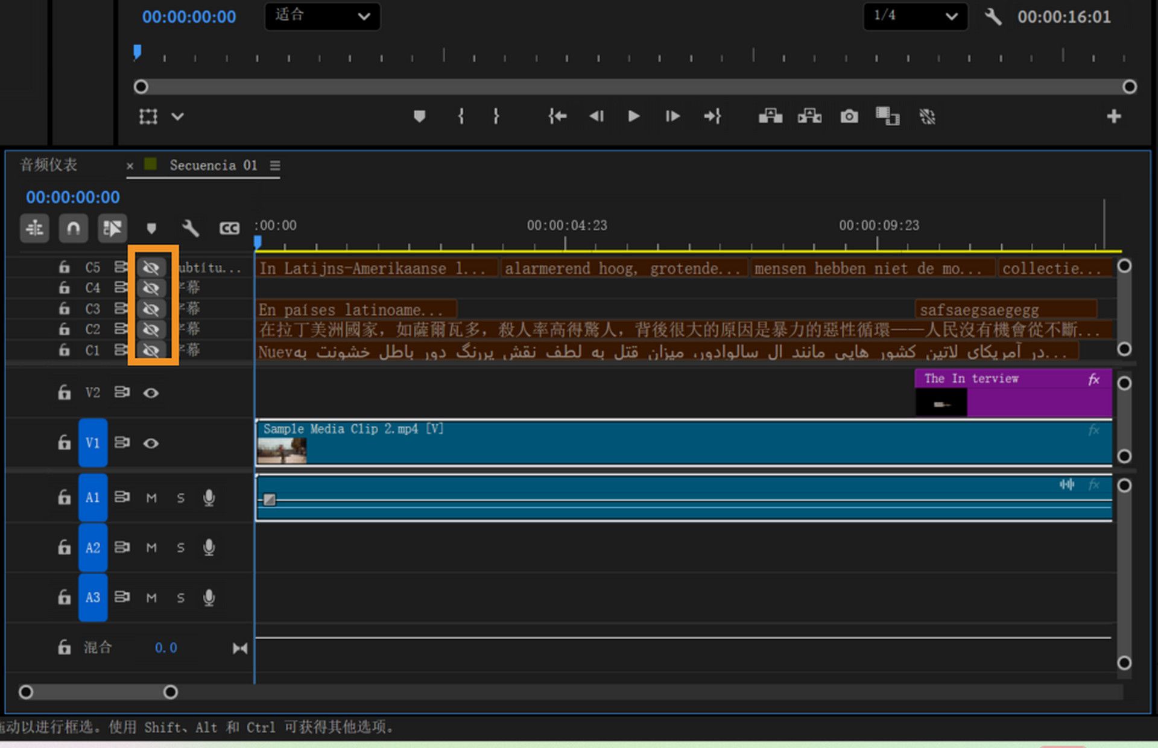The image size is (1158, 748).
Task: Click the timeline horizontal zoom scrollbar
Action: (x=98, y=692)
